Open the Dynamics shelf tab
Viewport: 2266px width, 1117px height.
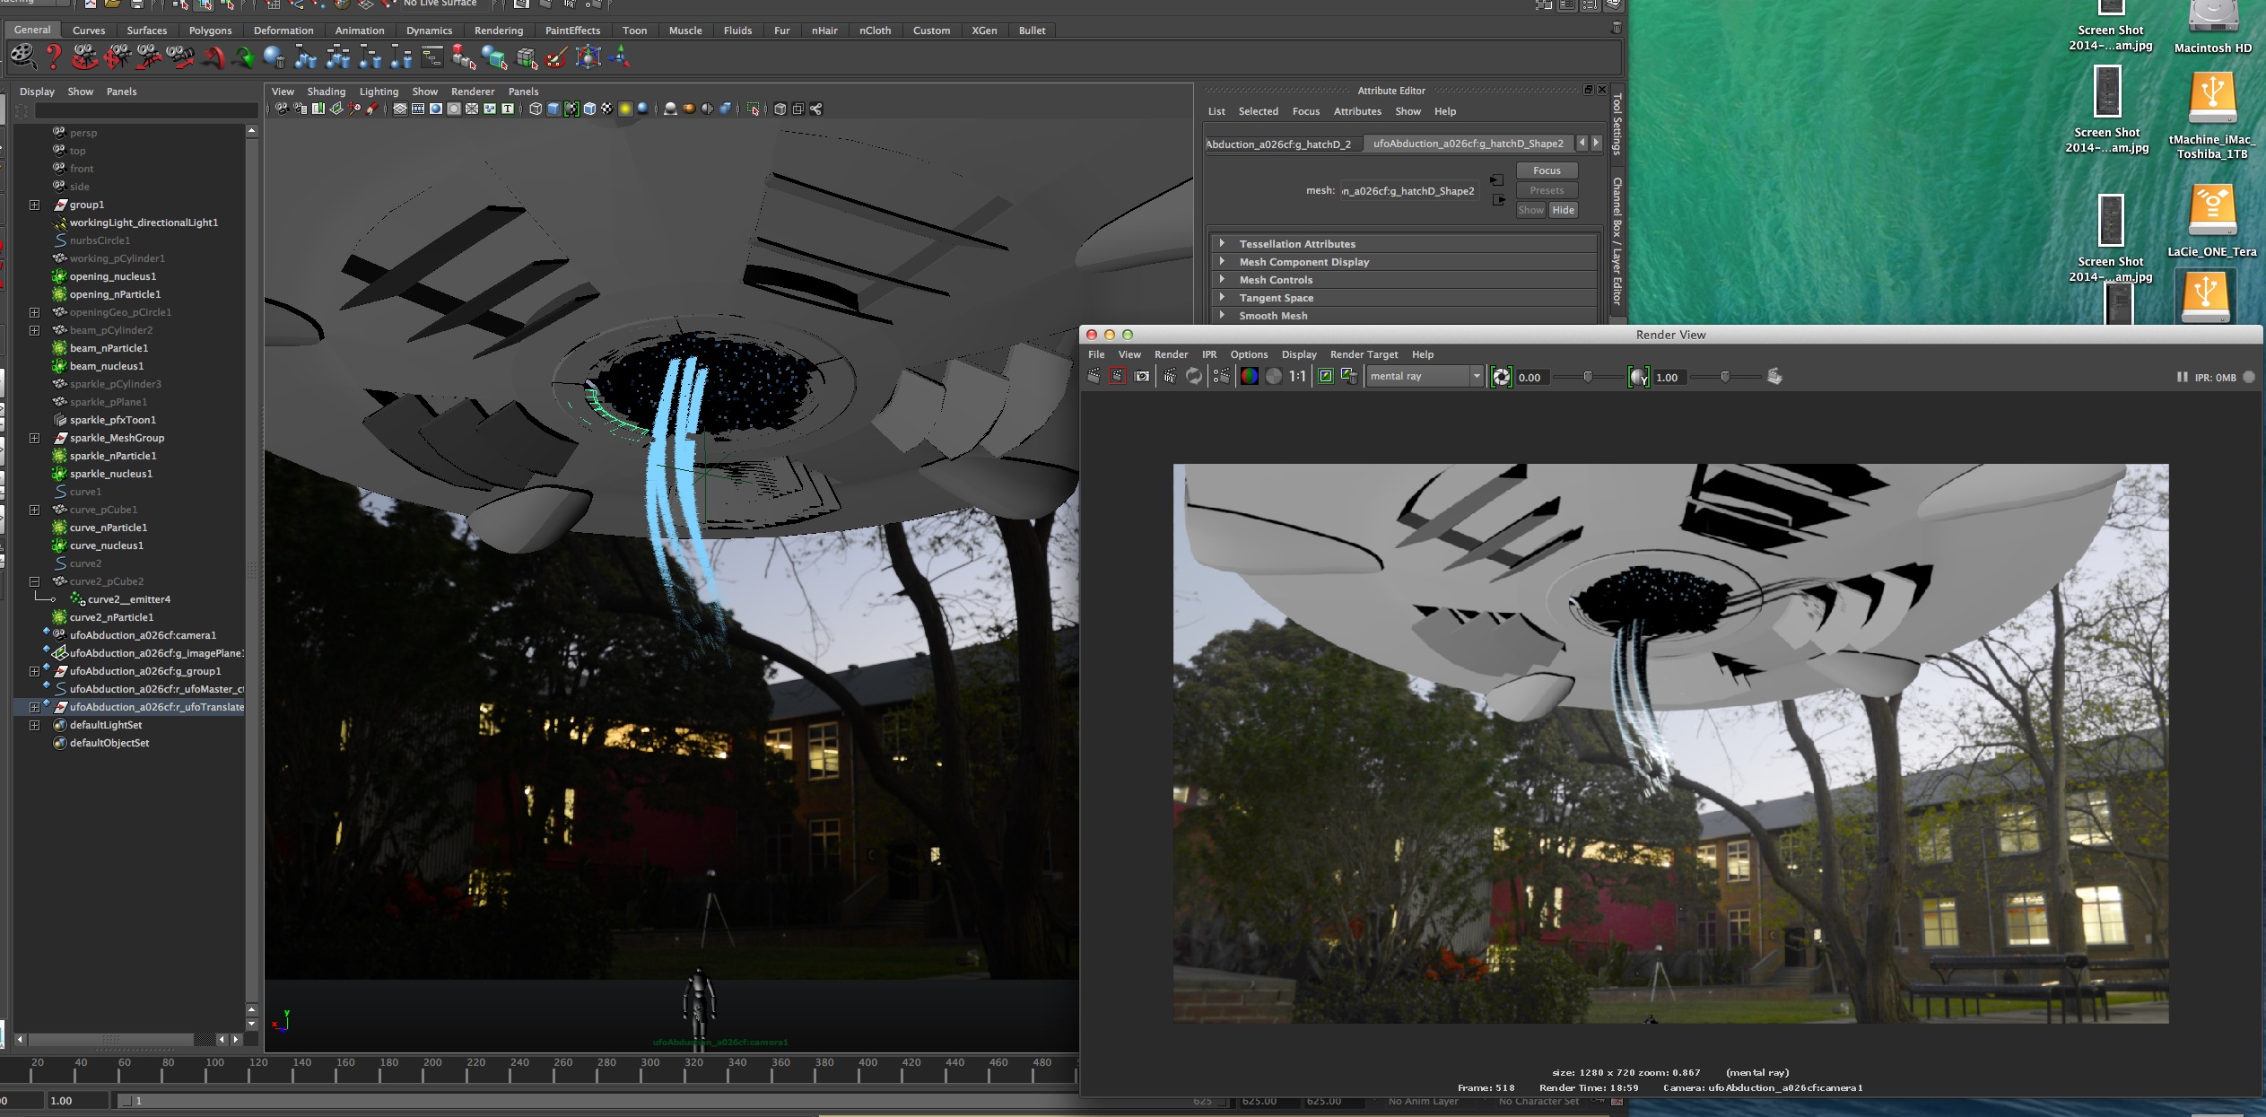click(429, 31)
